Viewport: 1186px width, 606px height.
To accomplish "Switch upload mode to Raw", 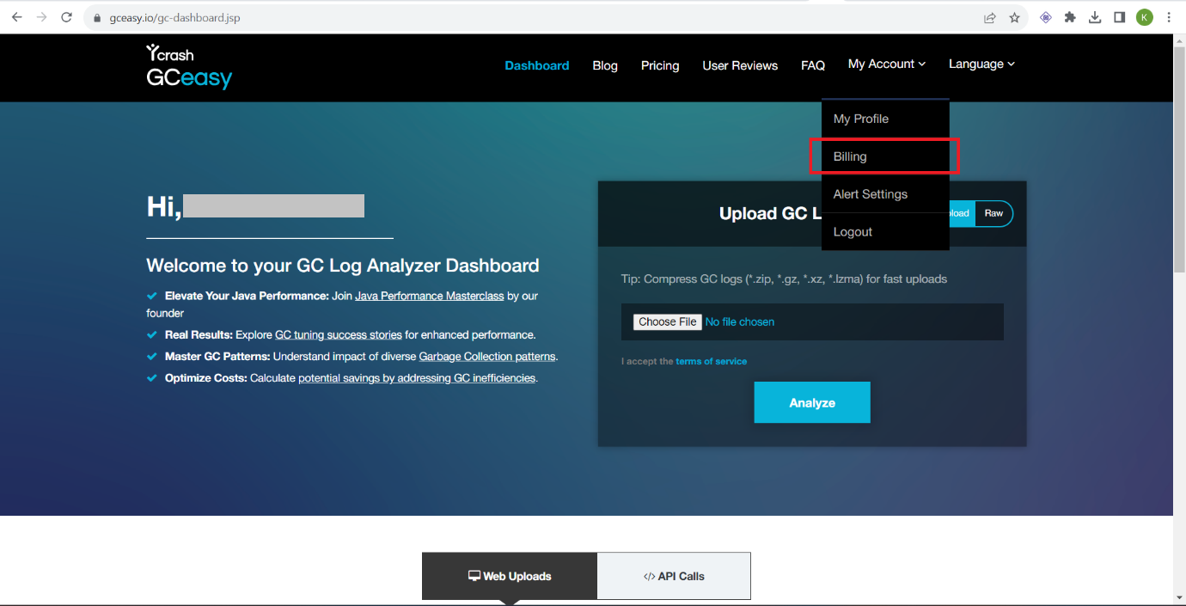I will (x=993, y=213).
